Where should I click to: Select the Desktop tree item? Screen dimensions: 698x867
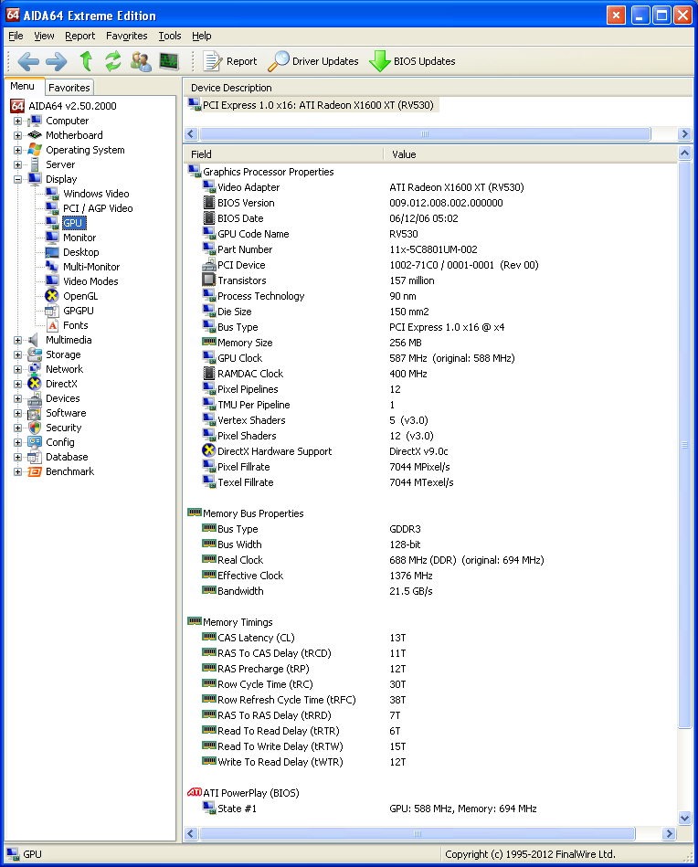point(80,252)
